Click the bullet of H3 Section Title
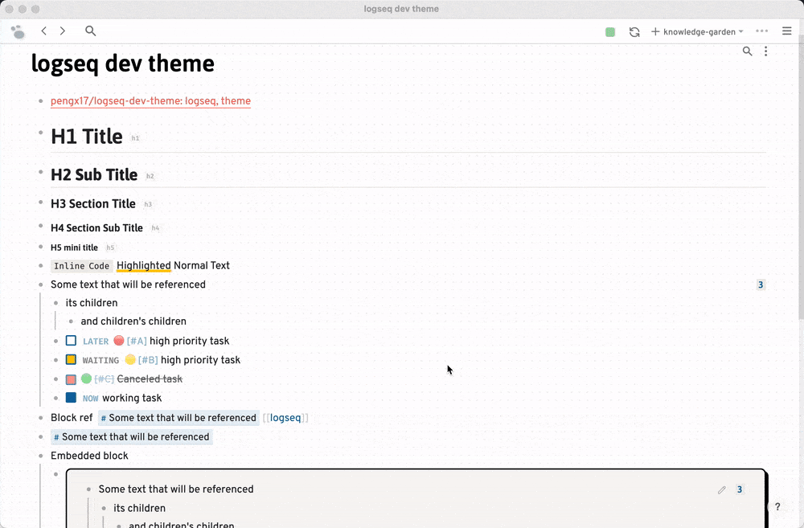Viewport: 804px width, 528px height. (40, 203)
